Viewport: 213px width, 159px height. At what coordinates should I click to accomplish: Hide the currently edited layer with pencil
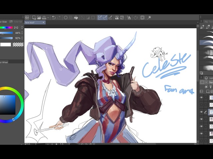[201, 112]
